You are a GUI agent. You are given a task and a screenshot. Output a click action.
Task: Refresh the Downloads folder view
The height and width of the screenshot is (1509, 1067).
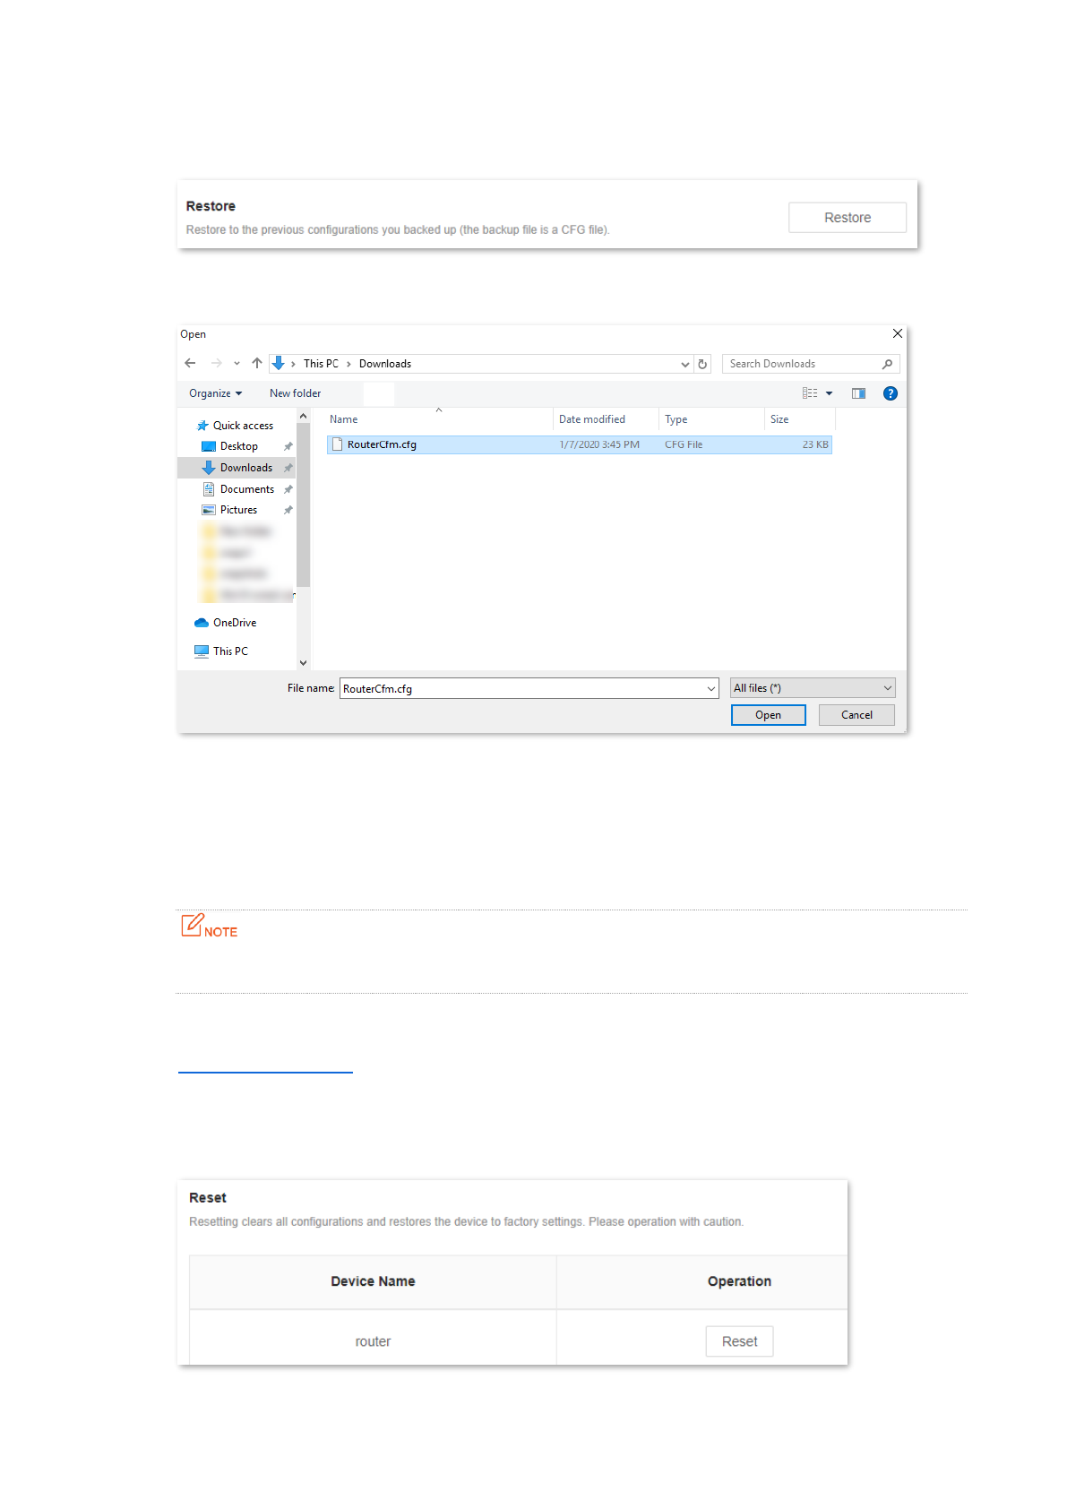[x=702, y=365]
